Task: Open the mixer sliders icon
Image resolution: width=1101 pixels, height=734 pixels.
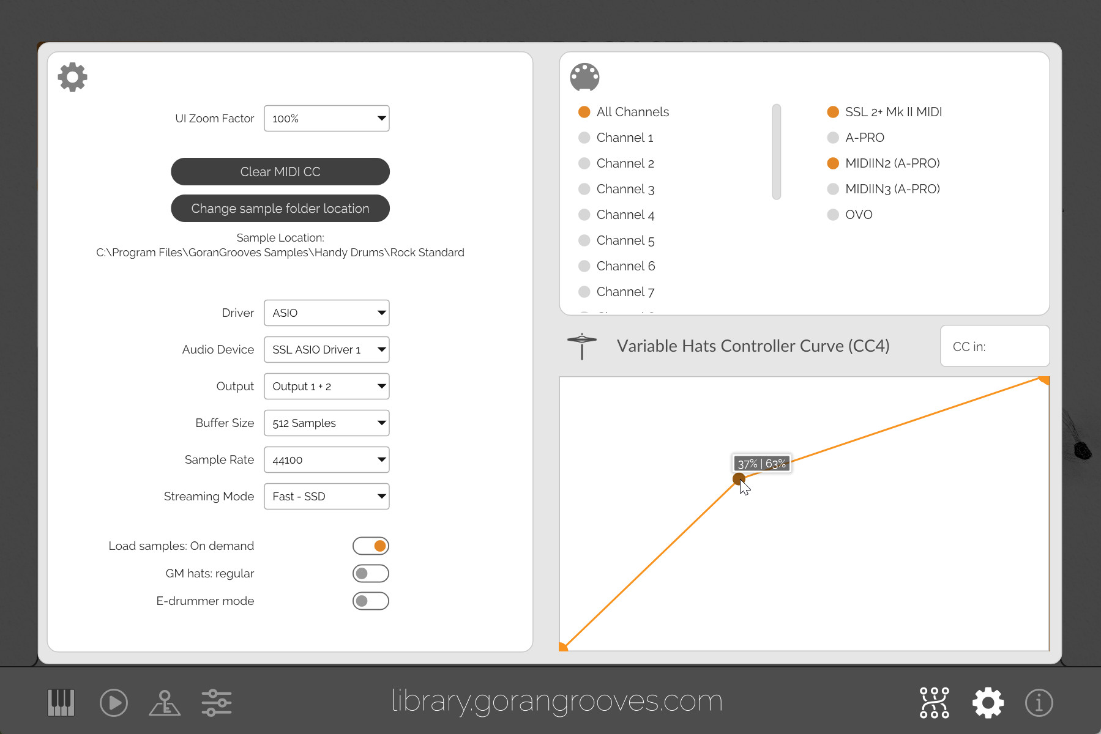Action: pos(217,702)
